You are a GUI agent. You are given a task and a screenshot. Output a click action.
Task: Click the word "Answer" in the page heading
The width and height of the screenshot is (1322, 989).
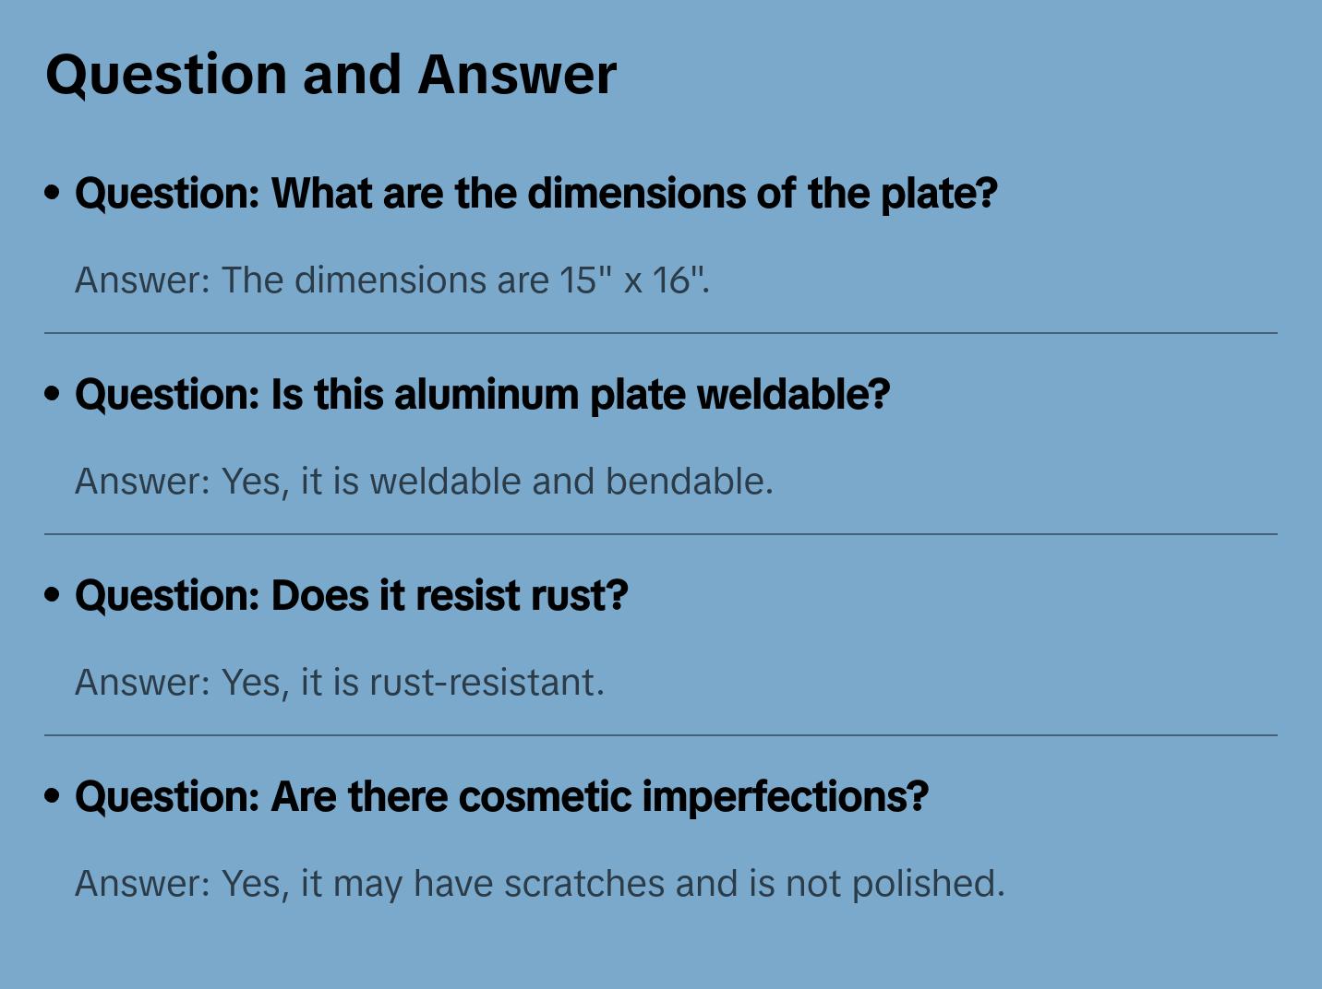click(x=517, y=75)
